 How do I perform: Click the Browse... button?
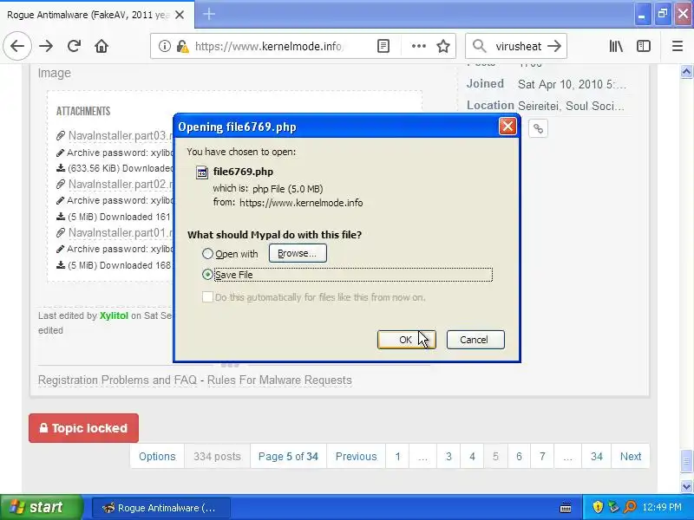click(x=298, y=253)
